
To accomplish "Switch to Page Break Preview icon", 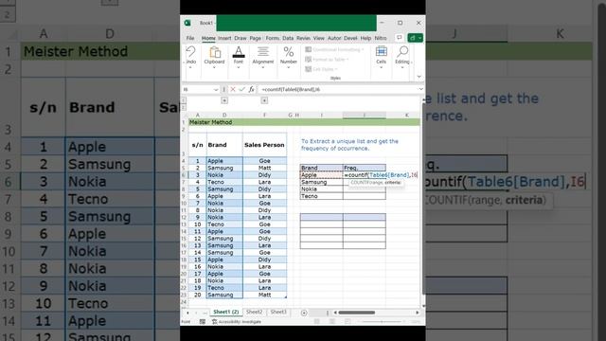I will (348, 322).
